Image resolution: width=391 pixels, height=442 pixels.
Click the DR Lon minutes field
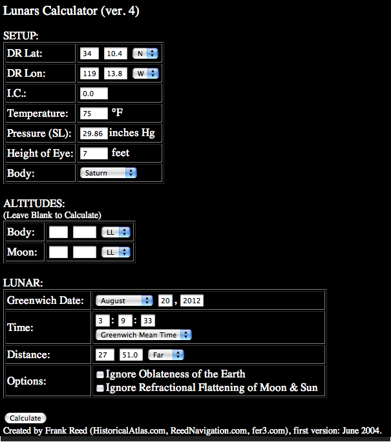[115, 74]
